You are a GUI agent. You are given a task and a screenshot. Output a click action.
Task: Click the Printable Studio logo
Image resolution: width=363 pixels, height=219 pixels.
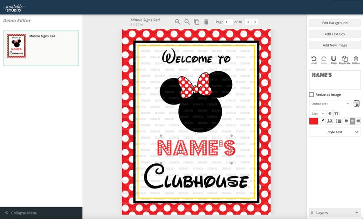coord(14,8)
